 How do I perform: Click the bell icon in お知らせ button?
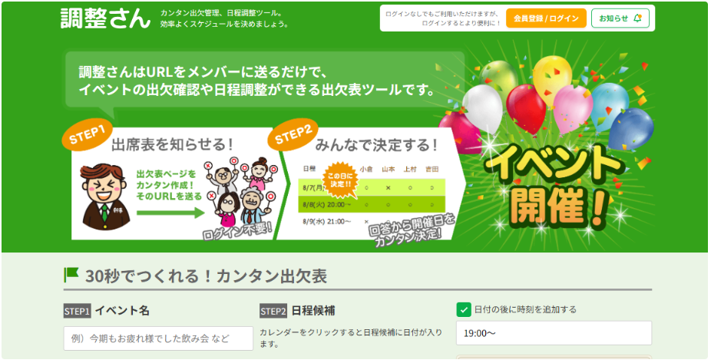638,18
